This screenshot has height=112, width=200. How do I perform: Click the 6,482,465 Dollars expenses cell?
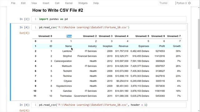click(x=140, y=51)
